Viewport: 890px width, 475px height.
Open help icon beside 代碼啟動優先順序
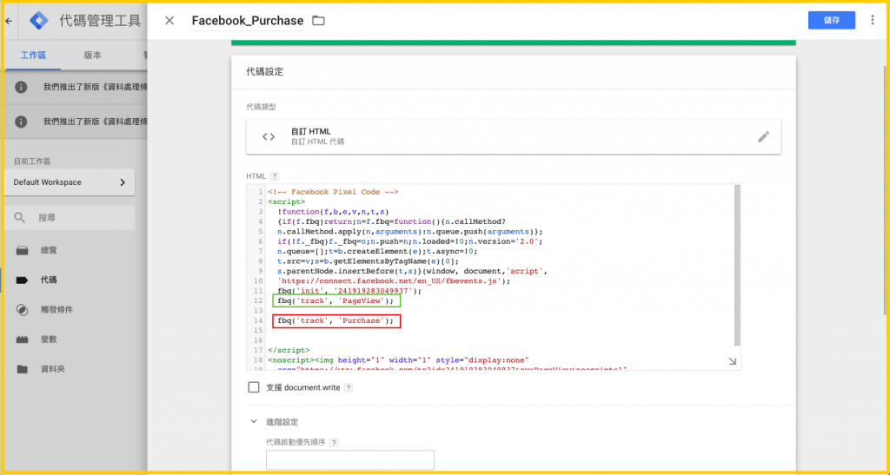pyautogui.click(x=334, y=442)
